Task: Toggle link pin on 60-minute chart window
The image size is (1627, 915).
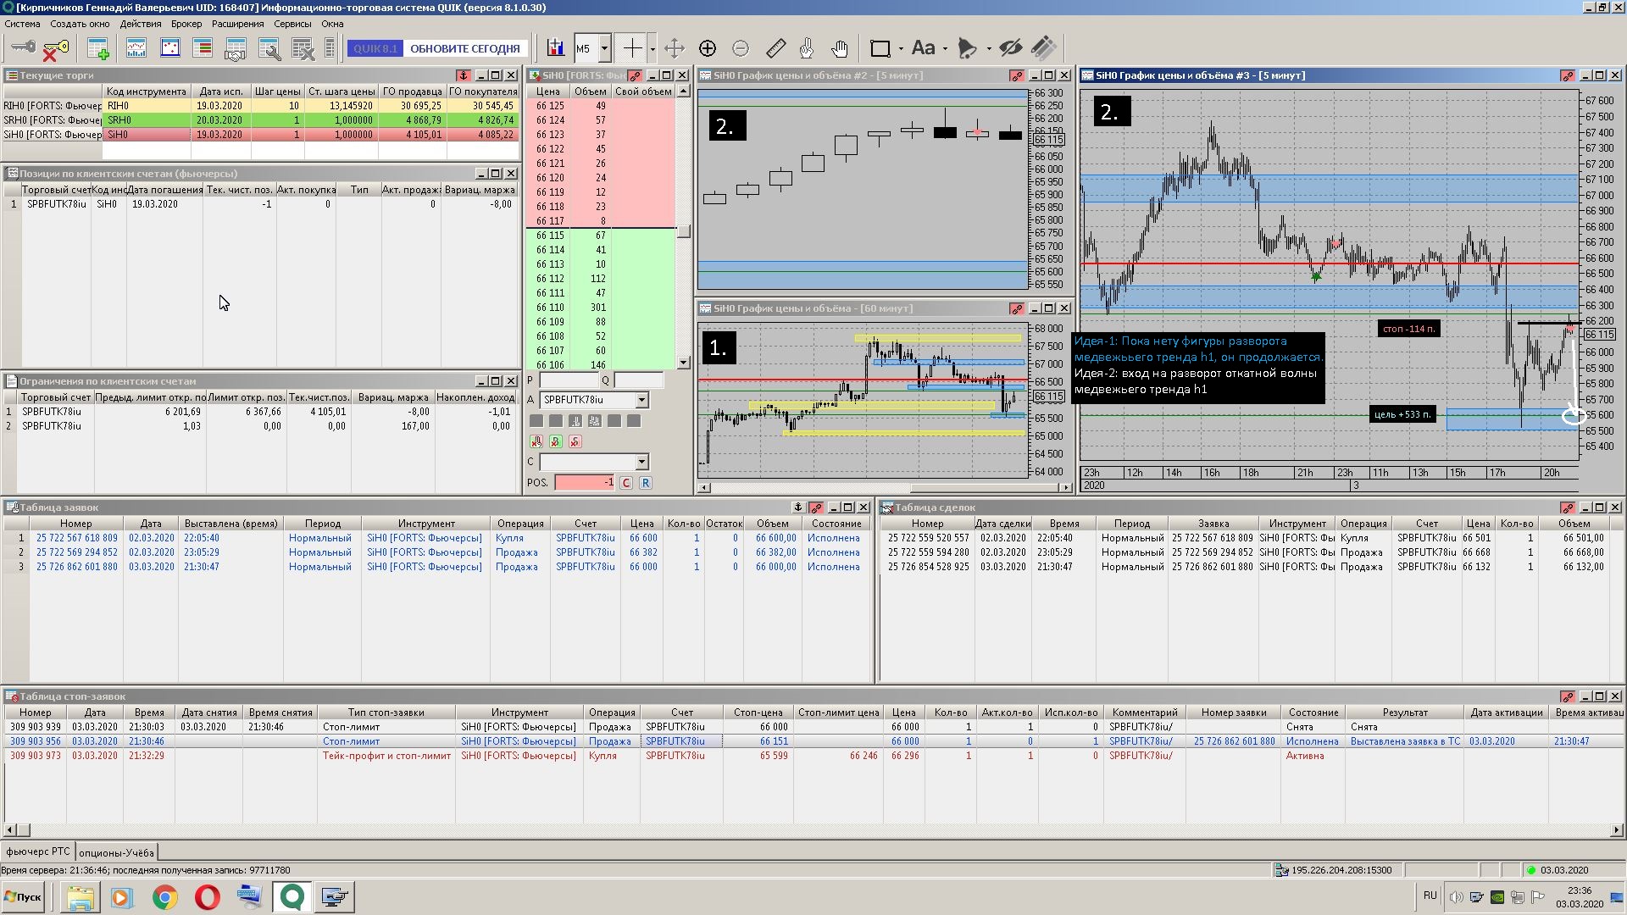Action: pyautogui.click(x=1016, y=308)
